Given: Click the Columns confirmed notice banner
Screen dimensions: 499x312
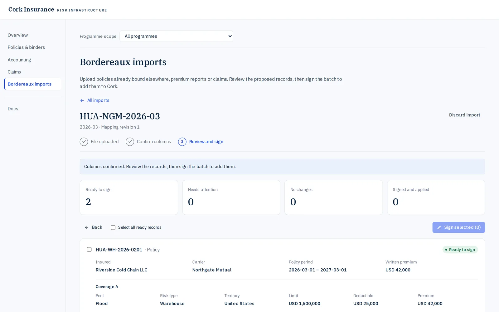Looking at the screenshot, I should pyautogui.click(x=282, y=167).
